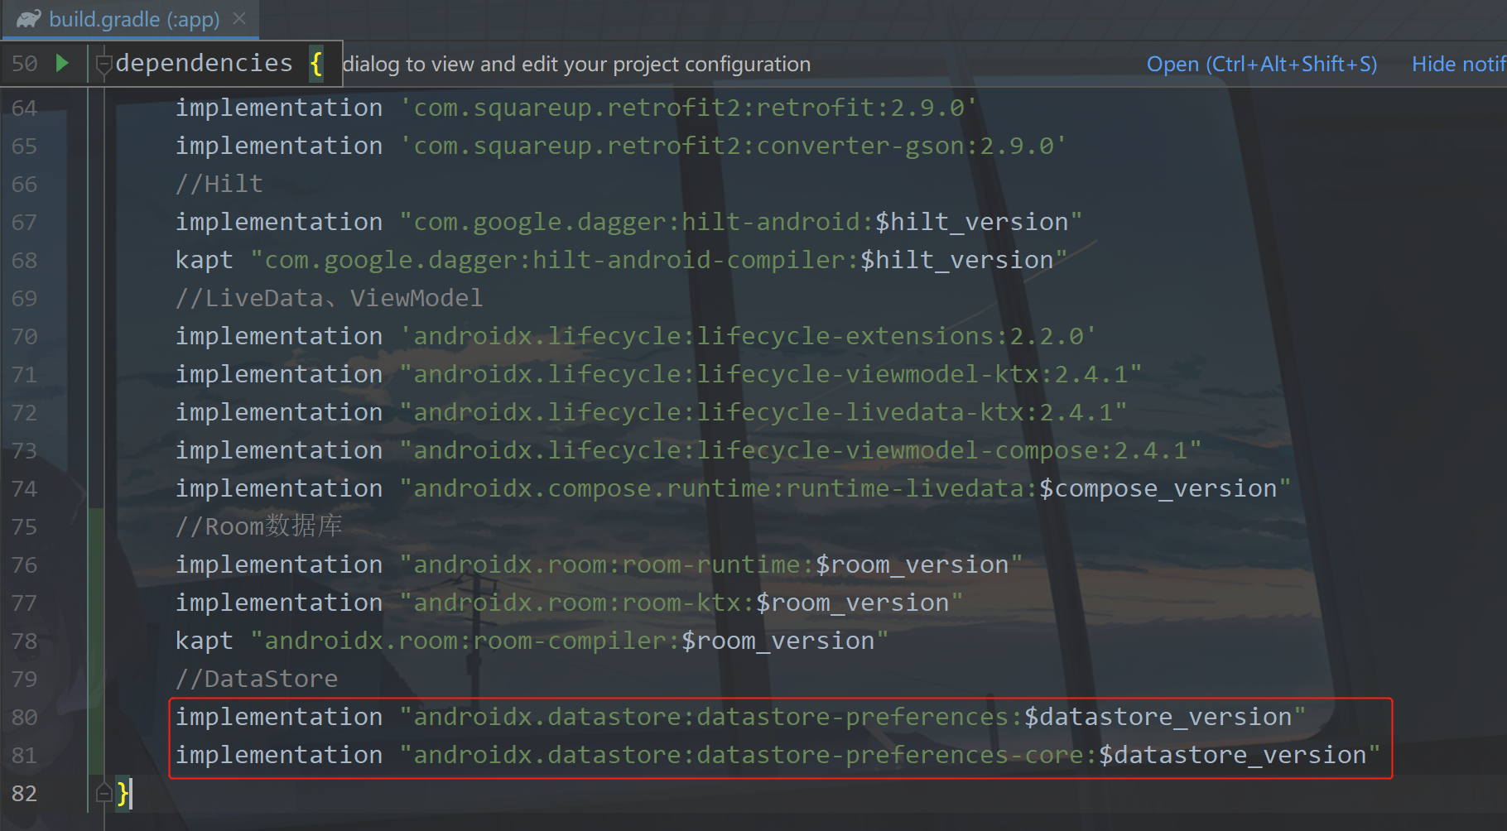The width and height of the screenshot is (1507, 831).
Task: Click lifecycle-extensions:2.2.0 dependency
Action: click(x=636, y=336)
